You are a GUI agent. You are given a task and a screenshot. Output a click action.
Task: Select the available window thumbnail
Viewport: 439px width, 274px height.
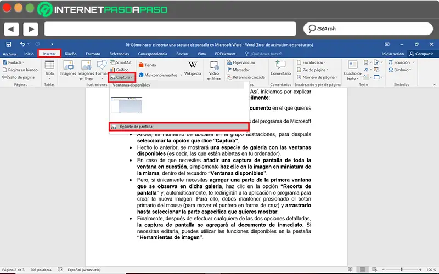click(x=127, y=105)
